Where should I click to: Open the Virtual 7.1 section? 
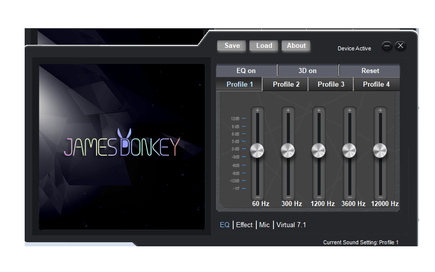(291, 225)
